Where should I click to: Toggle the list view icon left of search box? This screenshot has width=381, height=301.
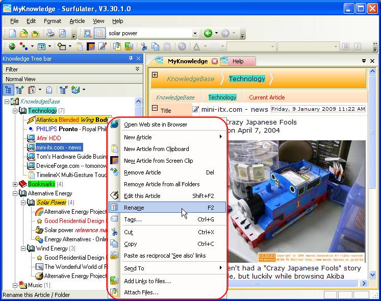[x=99, y=33]
